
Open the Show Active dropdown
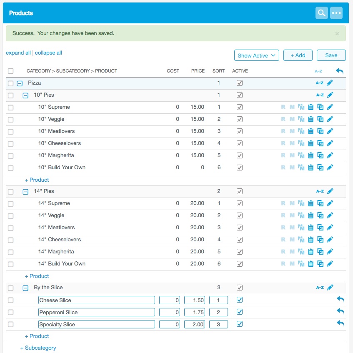[256, 55]
